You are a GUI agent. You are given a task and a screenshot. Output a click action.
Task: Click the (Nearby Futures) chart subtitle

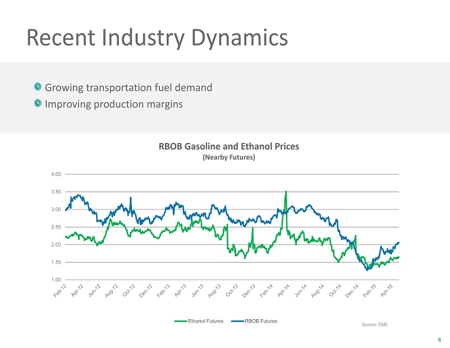(x=229, y=157)
